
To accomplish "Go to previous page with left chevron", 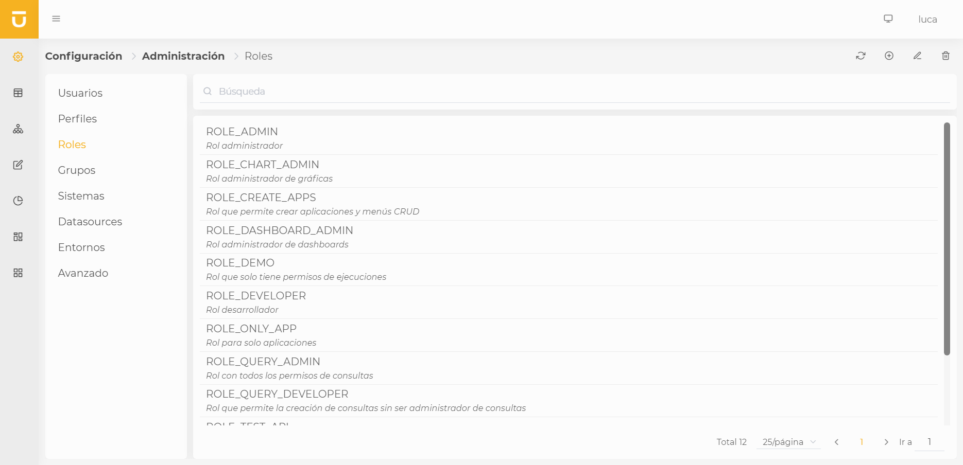I will click(837, 442).
